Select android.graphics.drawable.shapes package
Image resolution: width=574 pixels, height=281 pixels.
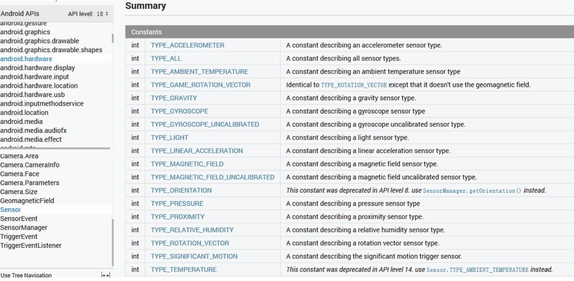pyautogui.click(x=51, y=50)
